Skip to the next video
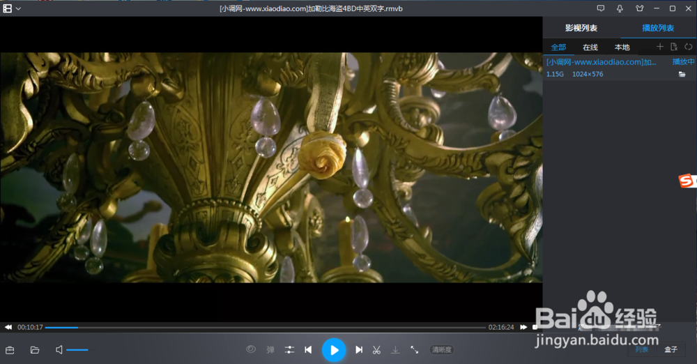Screen dimensions: 697x364 pos(359,350)
